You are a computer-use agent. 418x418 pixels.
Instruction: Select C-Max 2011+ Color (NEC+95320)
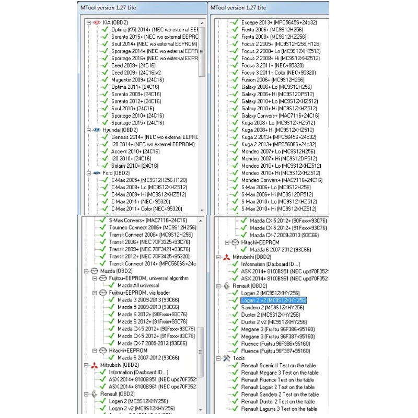147,208
